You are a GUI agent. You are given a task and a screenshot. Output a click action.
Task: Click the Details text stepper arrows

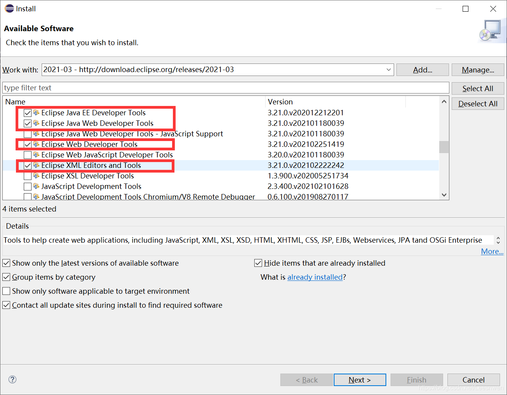click(x=498, y=240)
